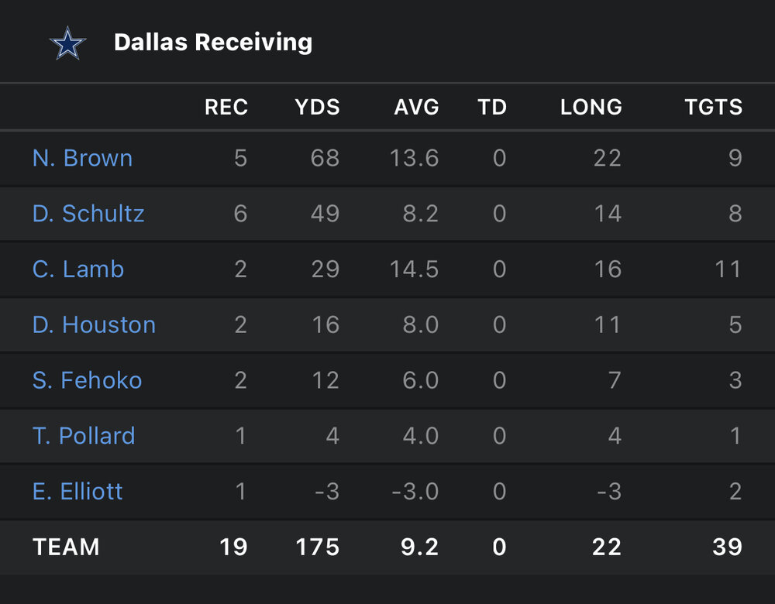
Task: Open D. Houston's player link
Action: click(x=94, y=325)
